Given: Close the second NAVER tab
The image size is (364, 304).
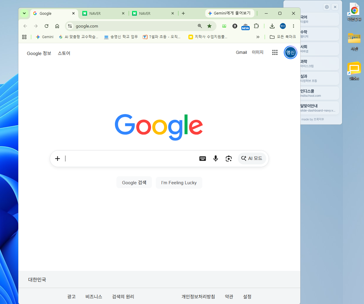Looking at the screenshot, I should (x=173, y=13).
